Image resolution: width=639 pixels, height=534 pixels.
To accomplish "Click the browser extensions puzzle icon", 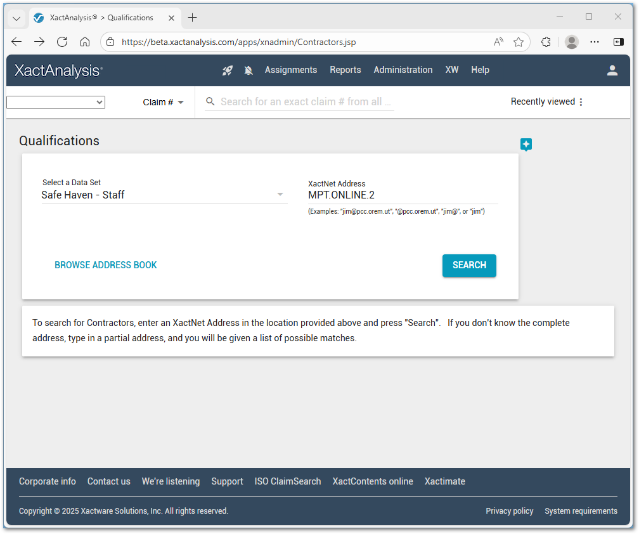I will 546,42.
